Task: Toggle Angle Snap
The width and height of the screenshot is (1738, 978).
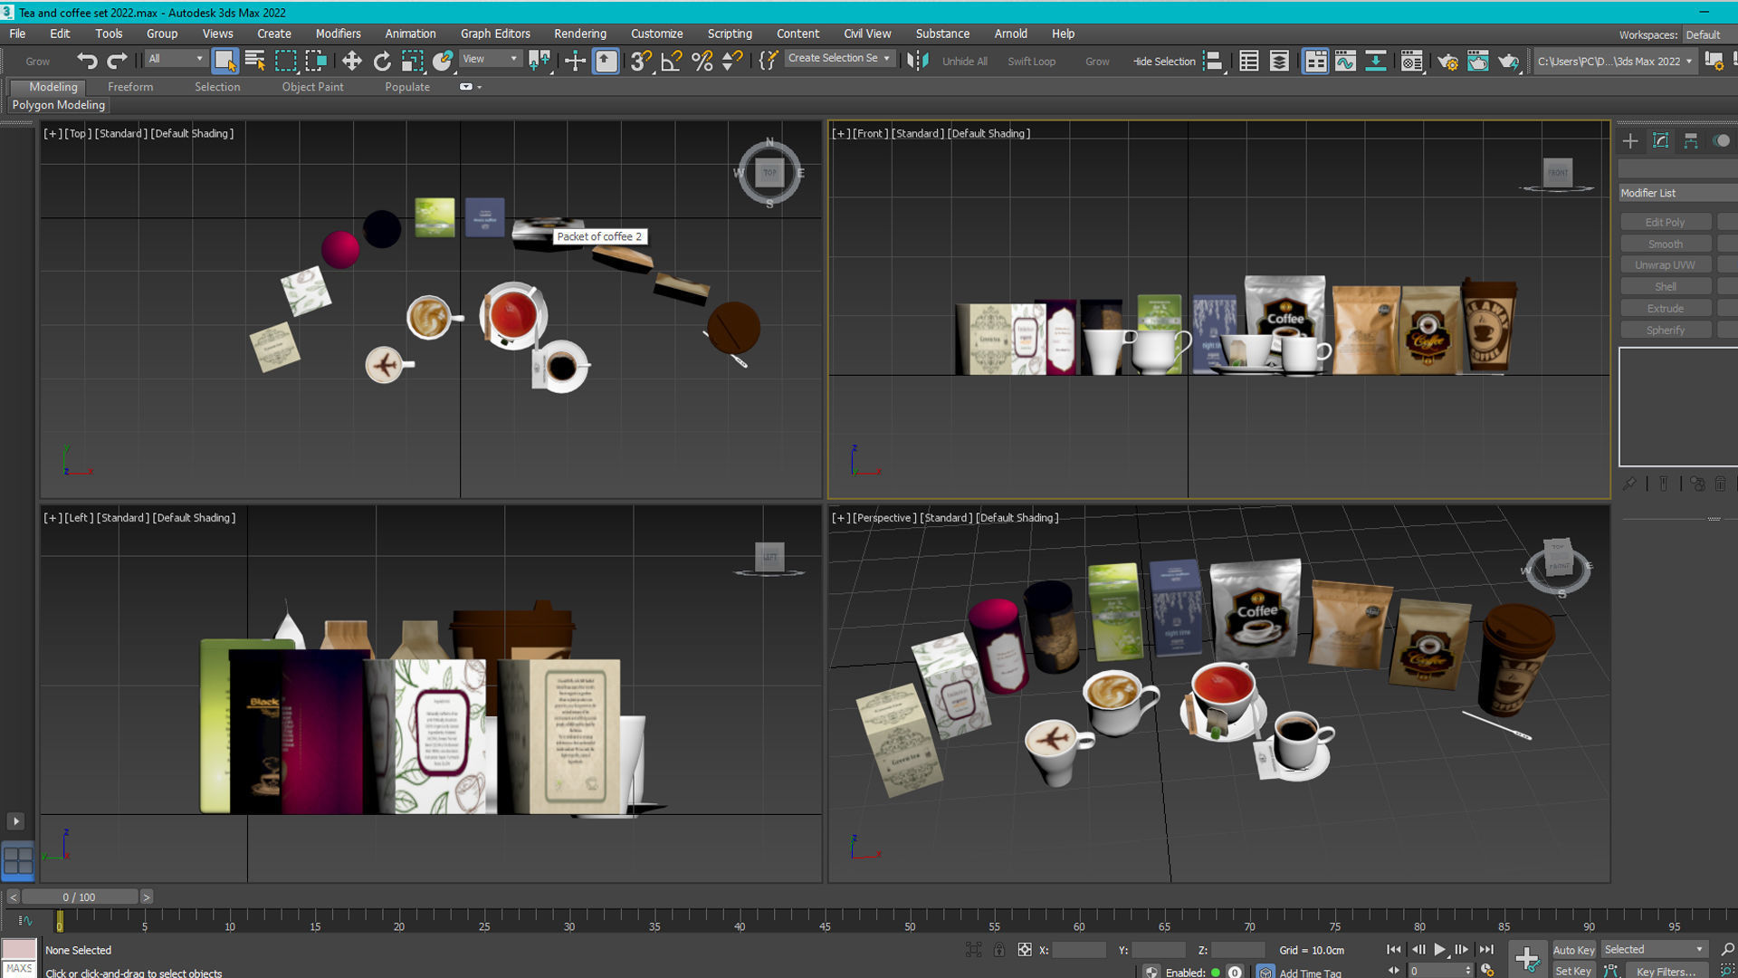Action: [x=672, y=61]
